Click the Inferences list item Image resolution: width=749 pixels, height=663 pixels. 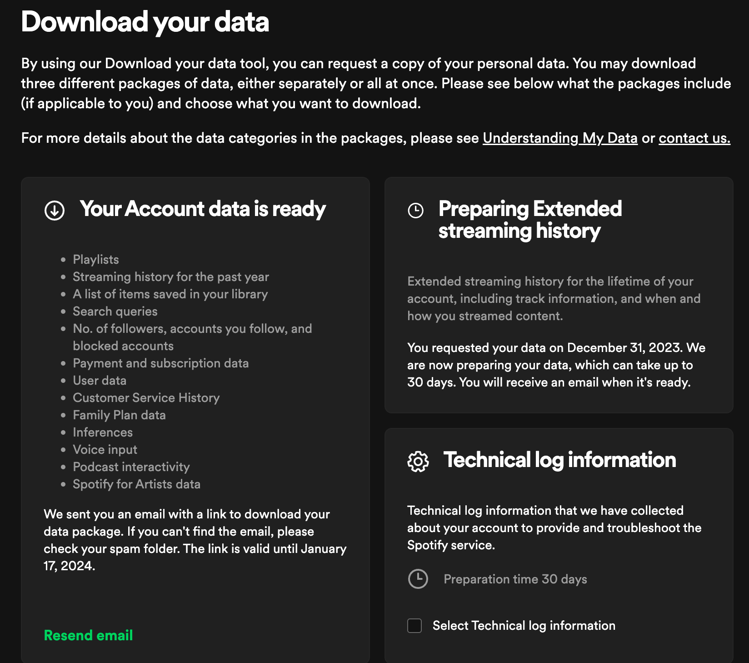tap(103, 432)
